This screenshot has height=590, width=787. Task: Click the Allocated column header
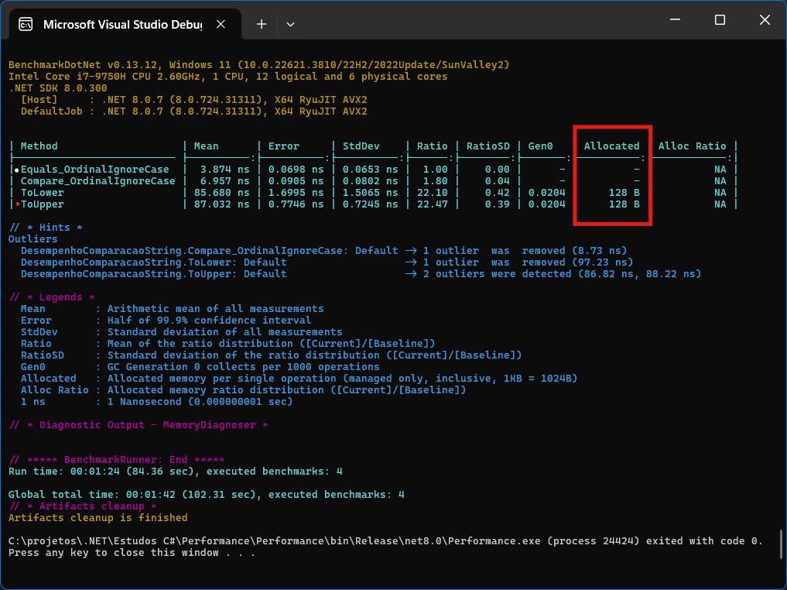point(611,146)
